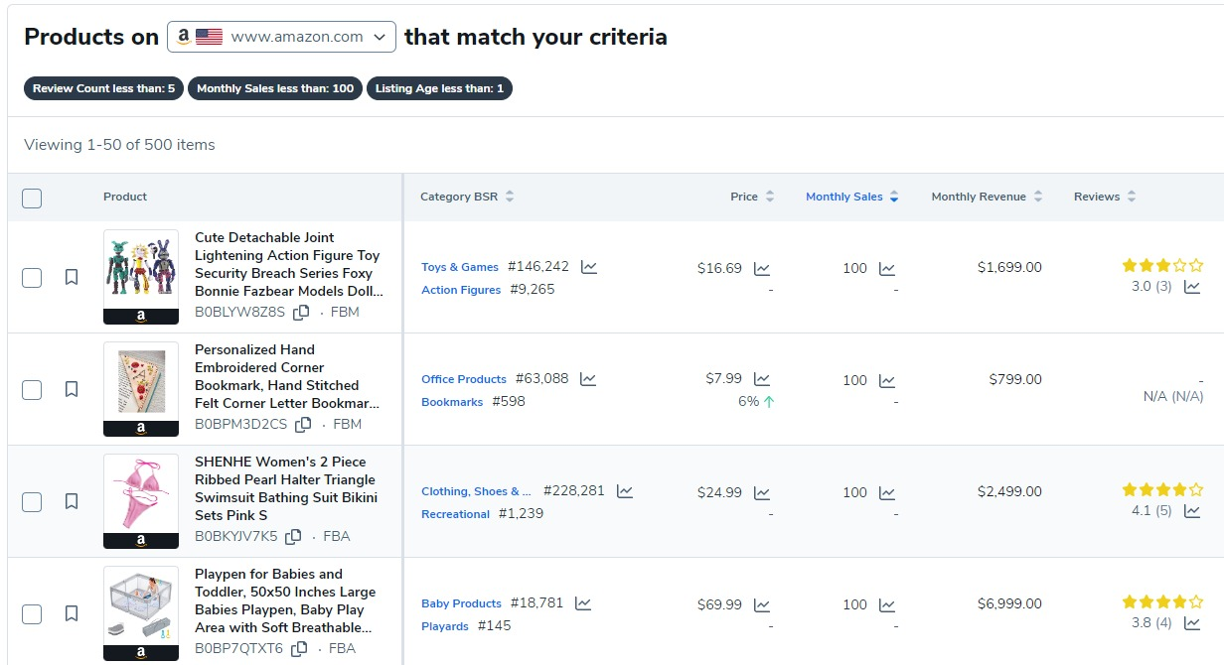View price history chart for $69.99 playpen
The height and width of the screenshot is (665, 1224).
pyautogui.click(x=762, y=604)
